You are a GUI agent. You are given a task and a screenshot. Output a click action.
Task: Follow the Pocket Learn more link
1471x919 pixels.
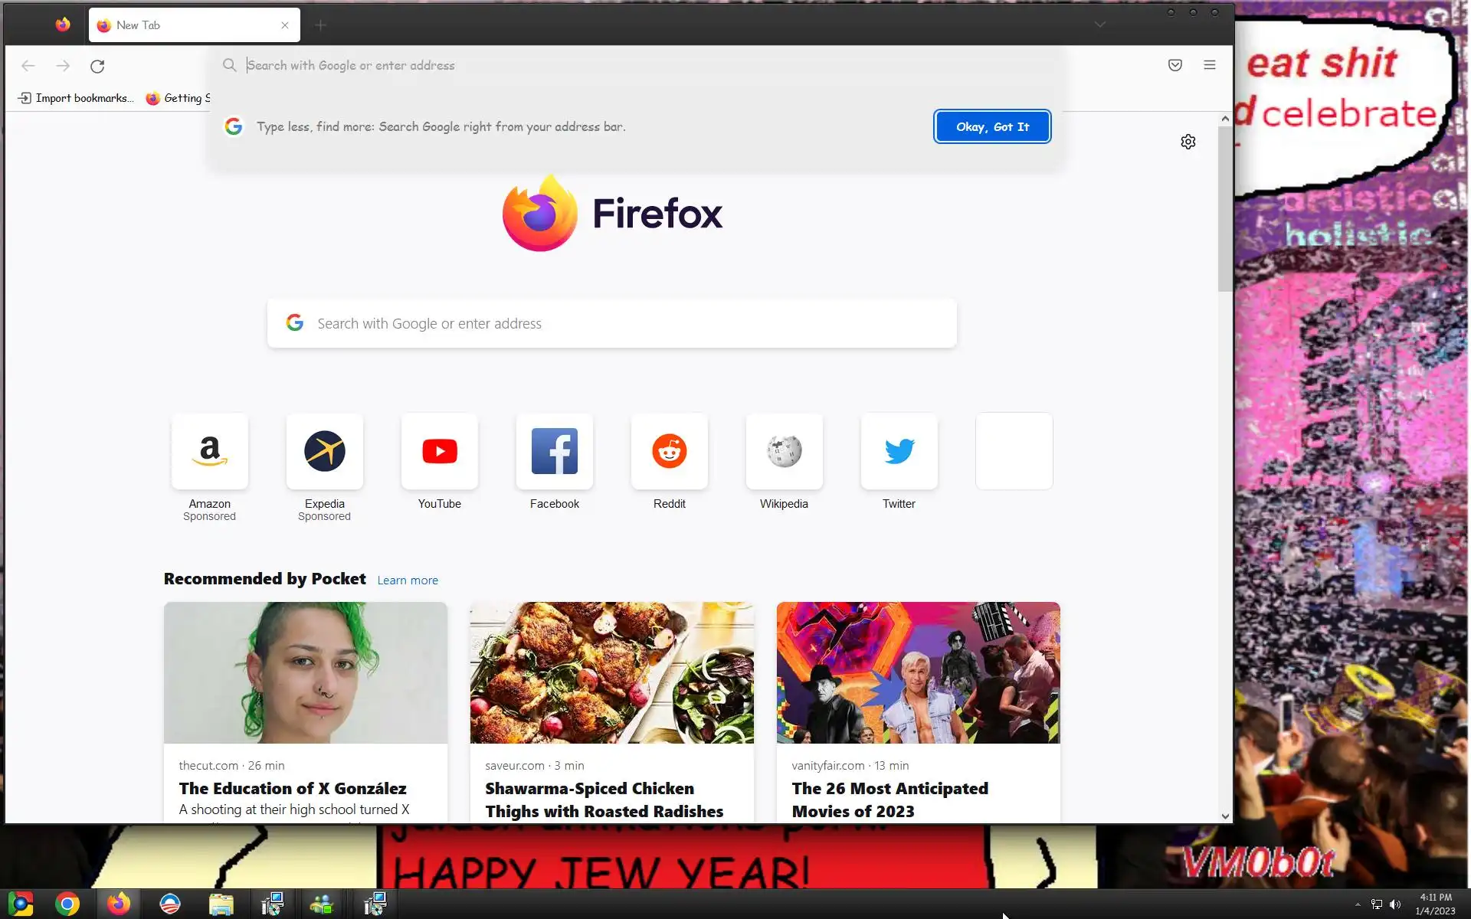click(408, 581)
